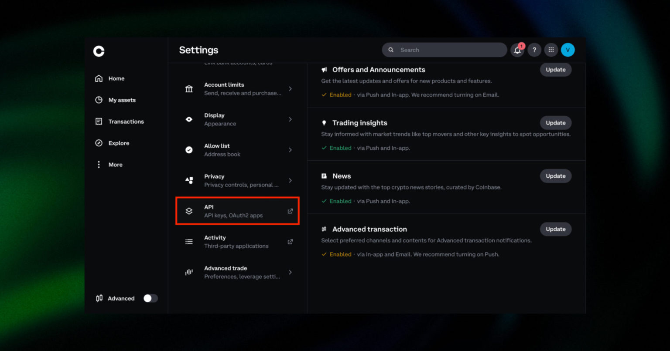Expand Advanced trade preferences

pyautogui.click(x=237, y=272)
